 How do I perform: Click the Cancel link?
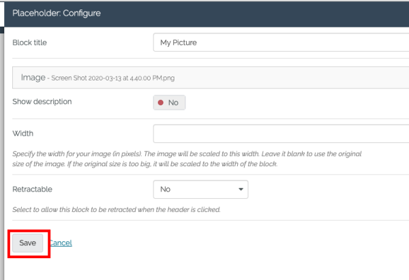[60, 243]
